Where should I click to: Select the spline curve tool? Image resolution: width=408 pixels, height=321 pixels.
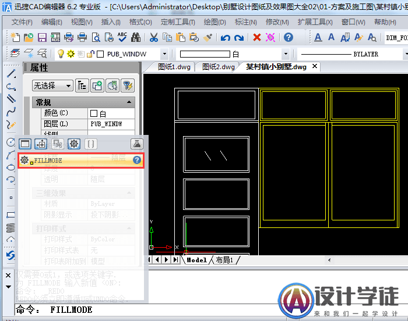pyautogui.click(x=11, y=112)
